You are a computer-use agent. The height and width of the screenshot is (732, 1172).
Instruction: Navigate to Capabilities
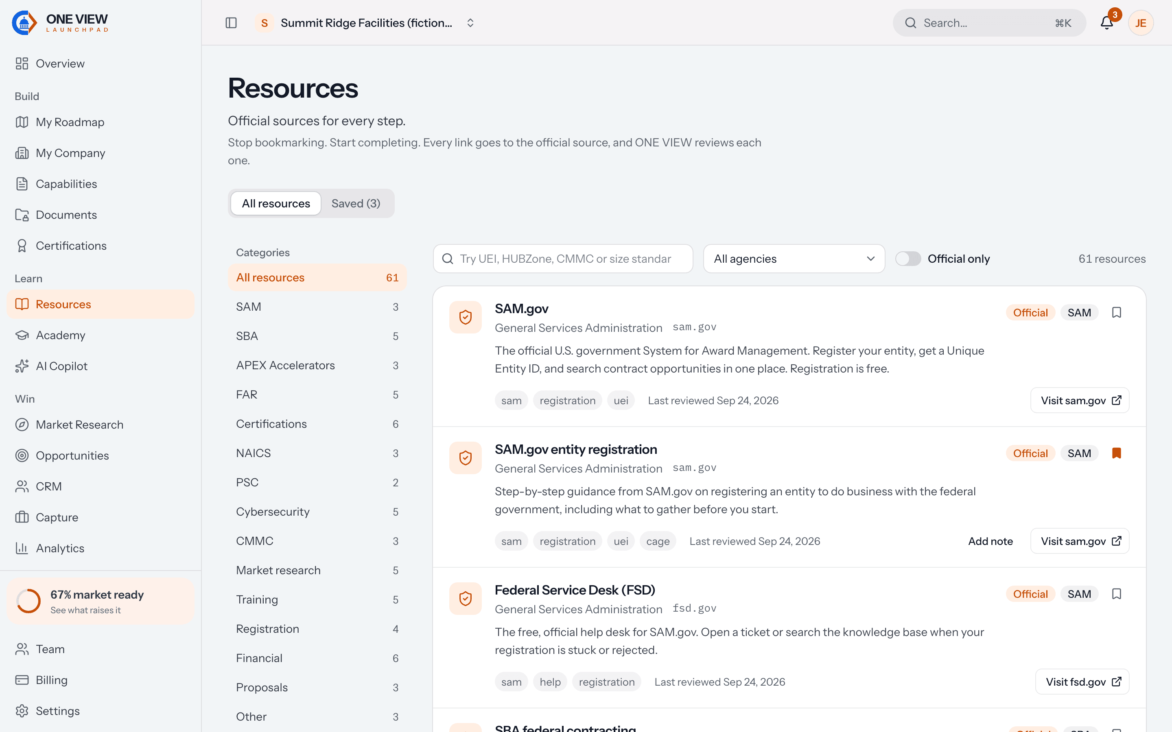[x=100, y=184]
